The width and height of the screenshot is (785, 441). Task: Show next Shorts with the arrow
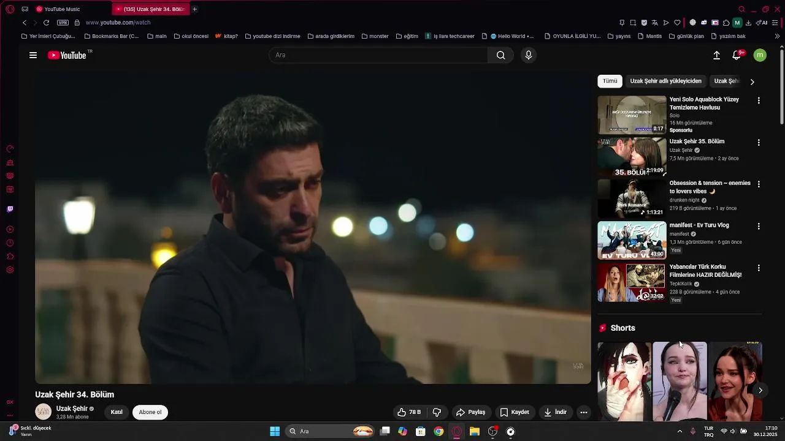click(x=760, y=390)
